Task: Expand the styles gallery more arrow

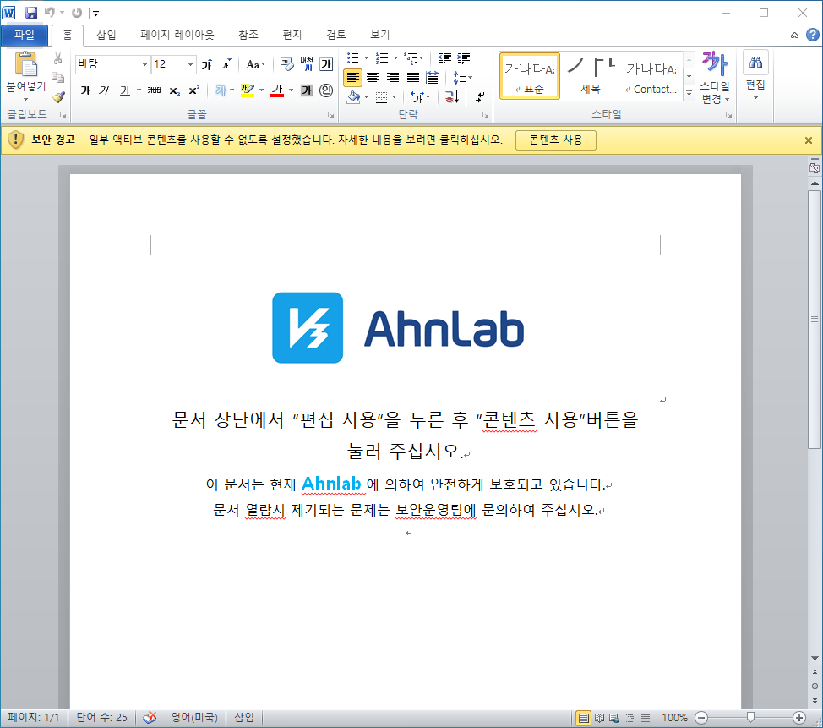Action: [x=689, y=93]
